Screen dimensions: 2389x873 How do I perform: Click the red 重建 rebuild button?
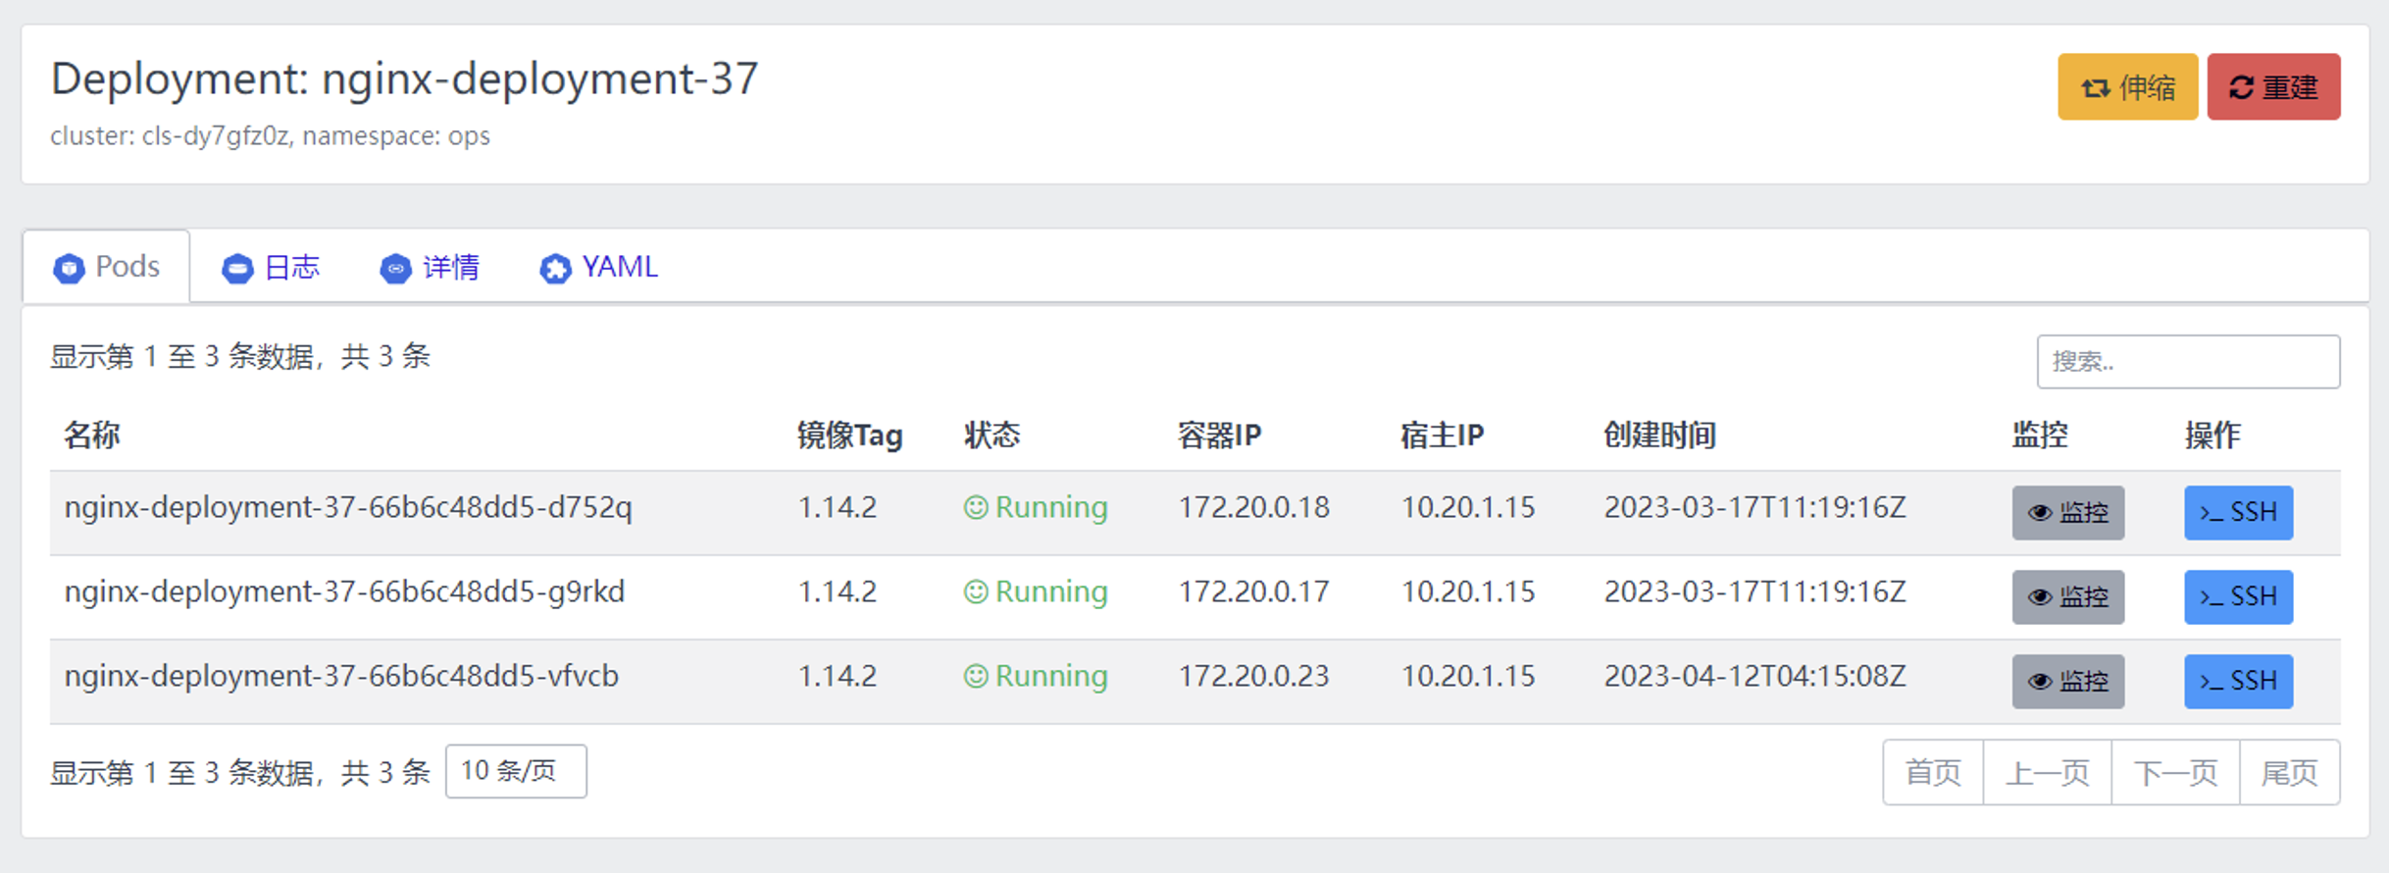[2273, 87]
